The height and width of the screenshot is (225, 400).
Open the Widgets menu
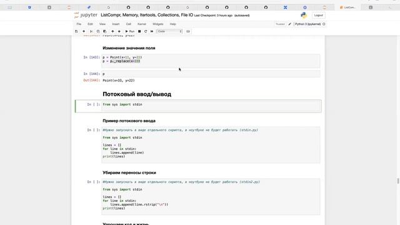tap(158, 24)
